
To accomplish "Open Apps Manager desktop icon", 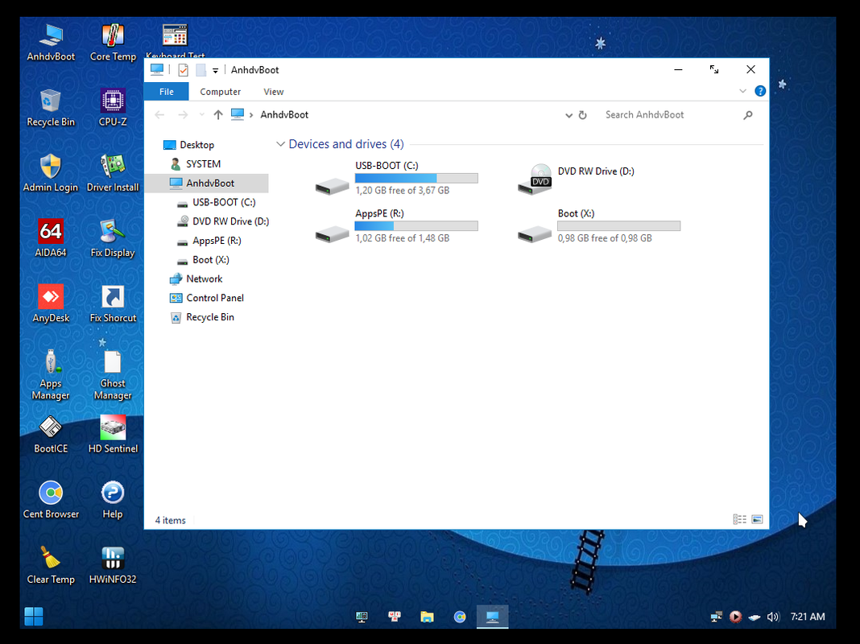I will [x=51, y=375].
